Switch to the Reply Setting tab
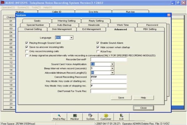The height and width of the screenshot is (125, 187). [96, 21]
